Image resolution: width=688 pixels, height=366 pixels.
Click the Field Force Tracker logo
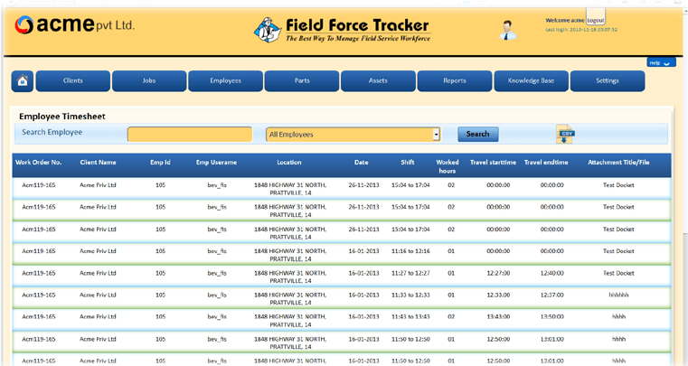pyautogui.click(x=342, y=30)
